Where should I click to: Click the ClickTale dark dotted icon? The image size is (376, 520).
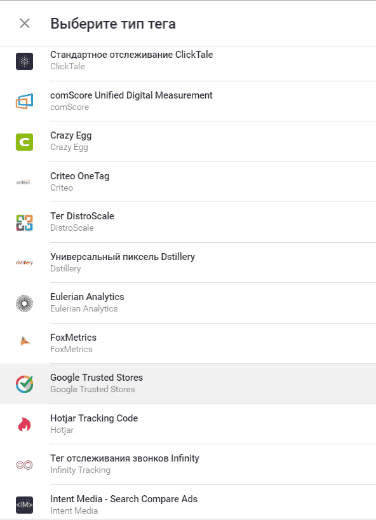click(25, 62)
